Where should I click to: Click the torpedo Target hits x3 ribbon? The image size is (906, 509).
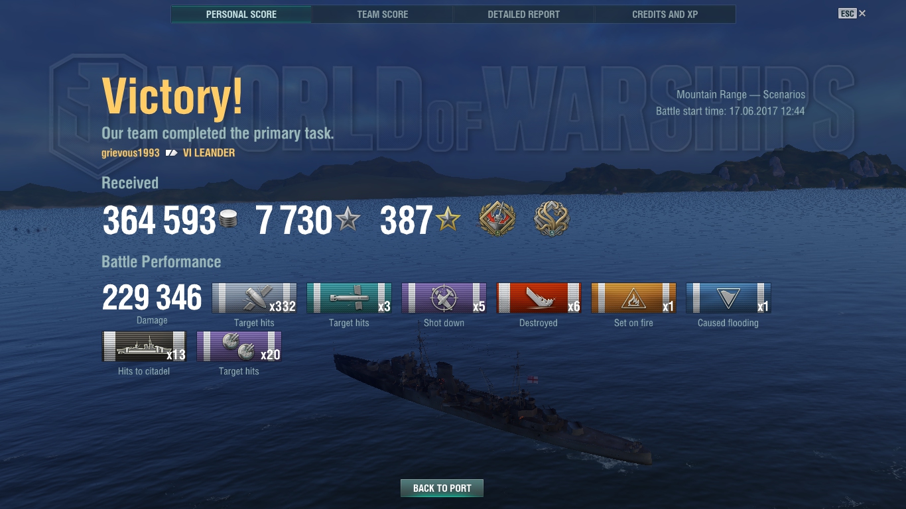click(x=349, y=298)
